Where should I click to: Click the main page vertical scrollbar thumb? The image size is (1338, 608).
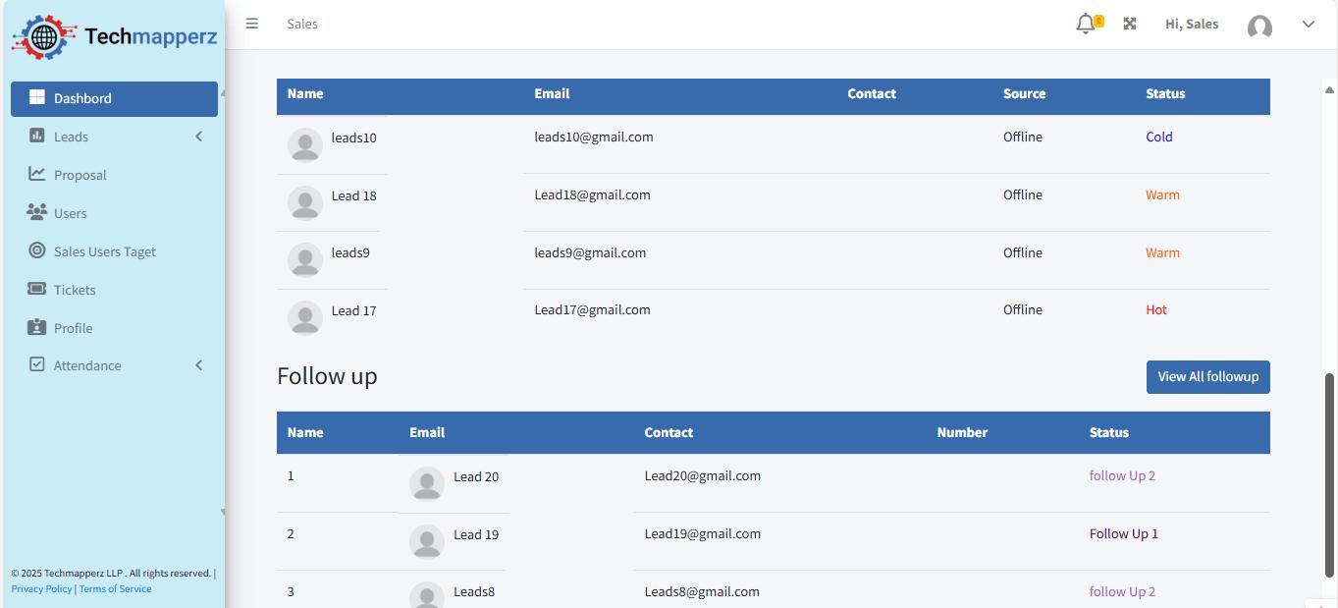1330,475
